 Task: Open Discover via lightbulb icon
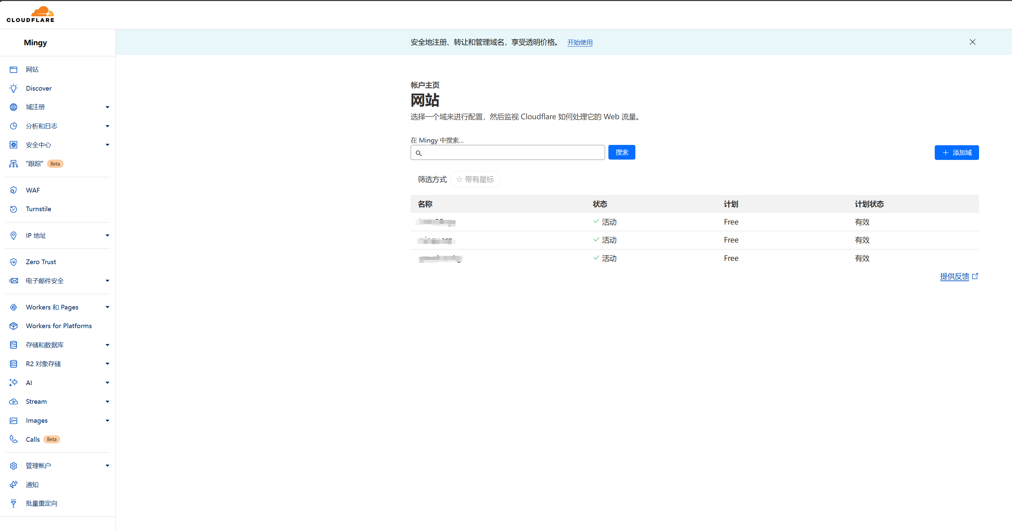click(13, 88)
